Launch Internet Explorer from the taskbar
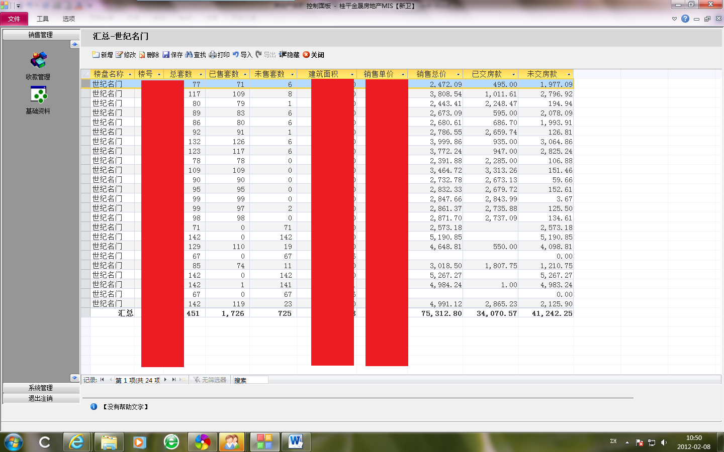The width and height of the screenshot is (724, 452). (76, 442)
